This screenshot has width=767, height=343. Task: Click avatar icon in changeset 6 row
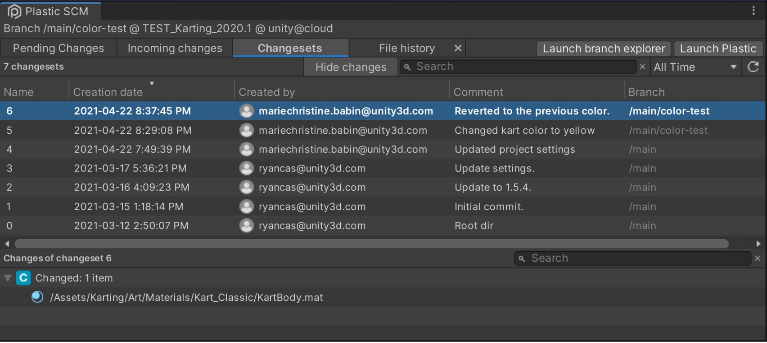tap(247, 111)
